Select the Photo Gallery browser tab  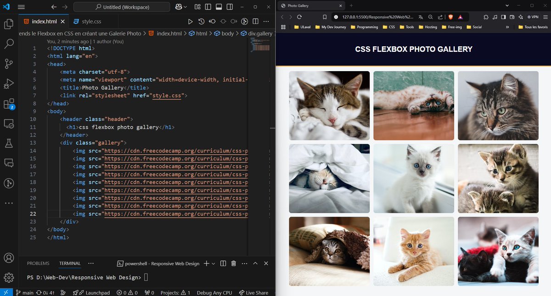pyautogui.click(x=312, y=6)
